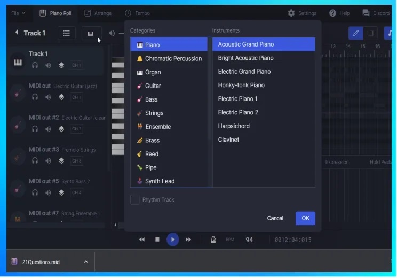
Task: Click the volume slider next to speaker icon
Action: pos(121,33)
